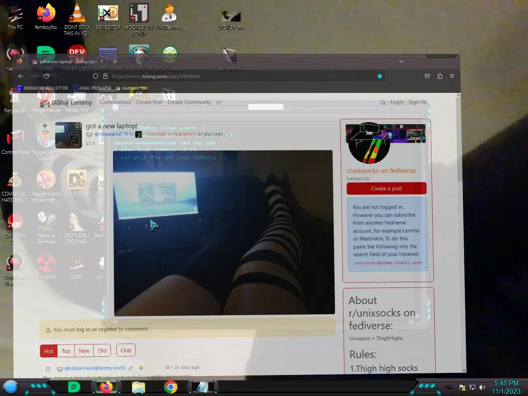Open the MEDIAFIRE ROULETTER bookmark
This screenshot has width=528, height=396.
tap(42, 88)
